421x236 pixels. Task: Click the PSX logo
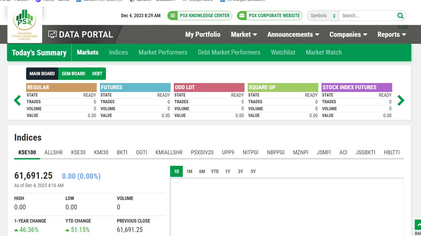[25, 24]
